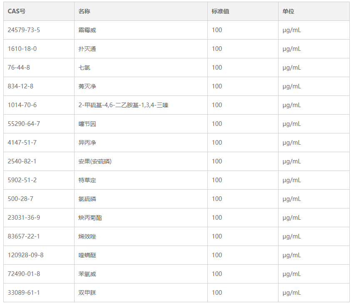The image size is (356, 306).
Task: Click CAS number 500-28-7
Action: pyautogui.click(x=20, y=199)
